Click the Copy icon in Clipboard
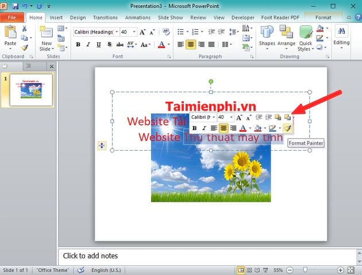This screenshot has height=275, width=362. pos(24,38)
